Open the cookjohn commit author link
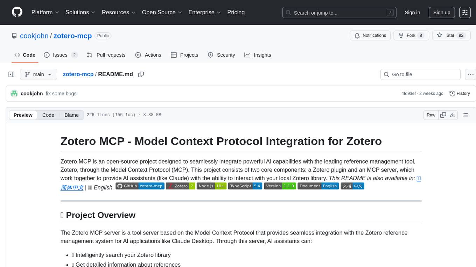The image size is (476, 267). tap(32, 93)
